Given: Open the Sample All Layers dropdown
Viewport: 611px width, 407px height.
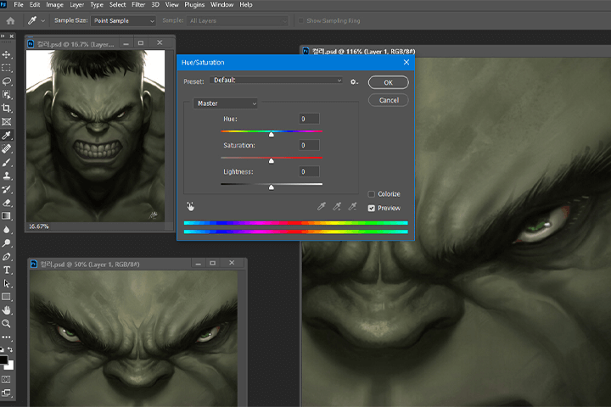Looking at the screenshot, I should pyautogui.click(x=238, y=20).
